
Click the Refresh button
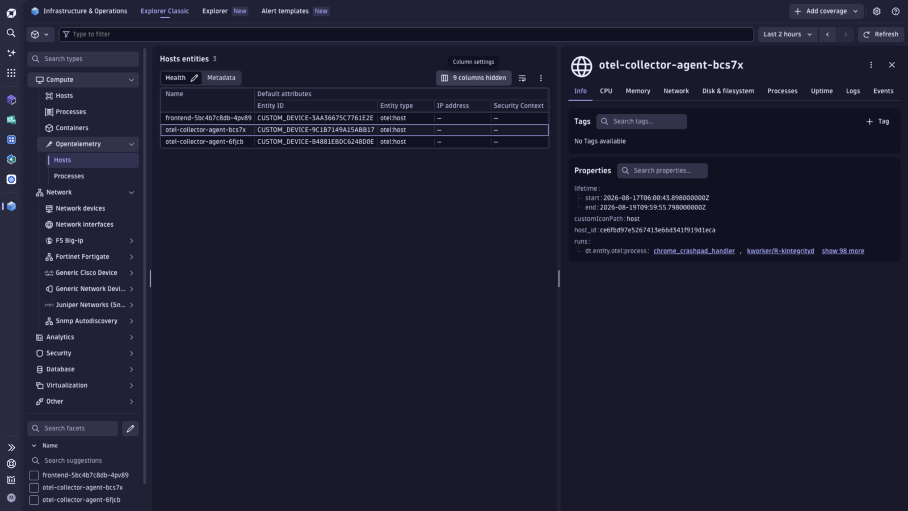click(x=881, y=35)
